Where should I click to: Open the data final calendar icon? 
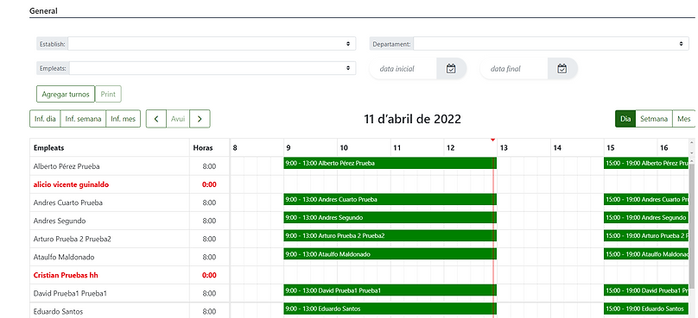tap(562, 69)
